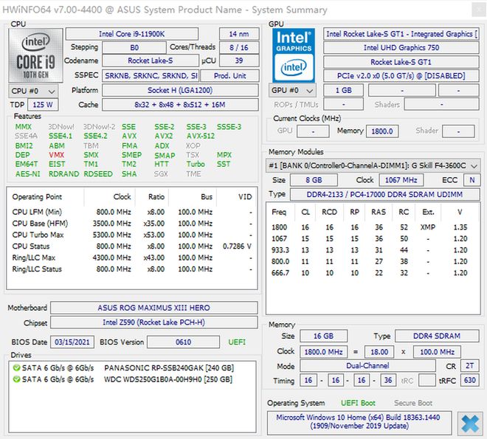
Task: Click the 0.7286 V VID value
Action: [x=237, y=246]
